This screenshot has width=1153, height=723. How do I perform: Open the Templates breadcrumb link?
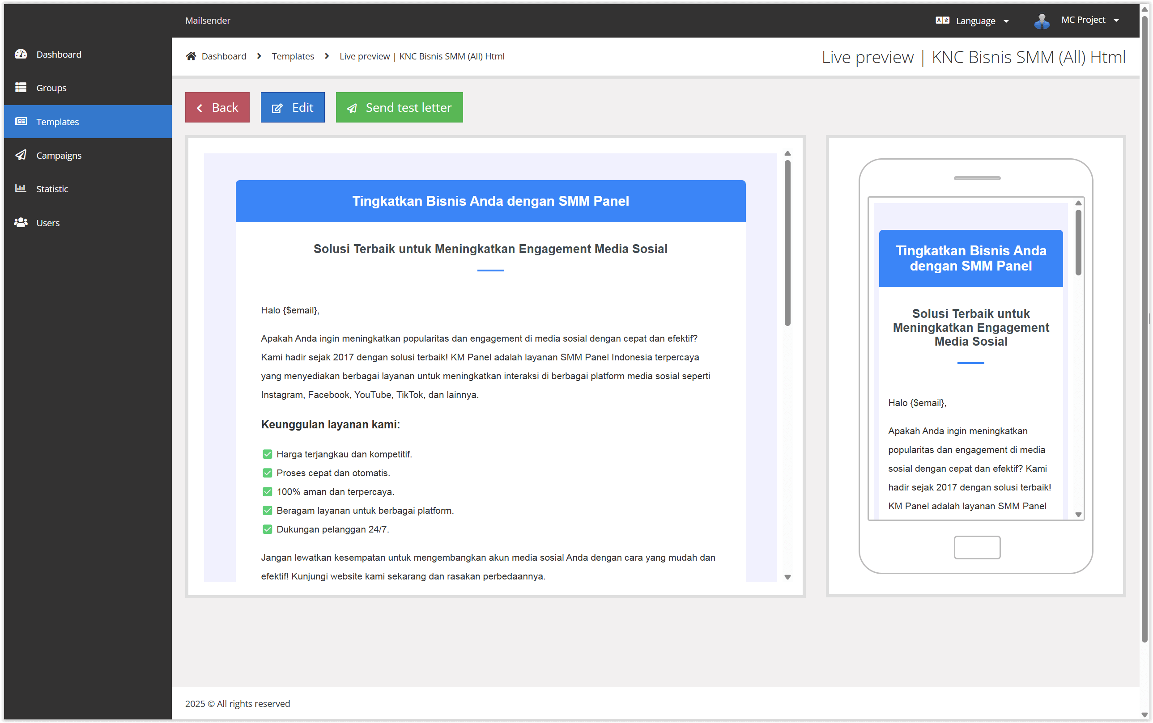(x=293, y=56)
